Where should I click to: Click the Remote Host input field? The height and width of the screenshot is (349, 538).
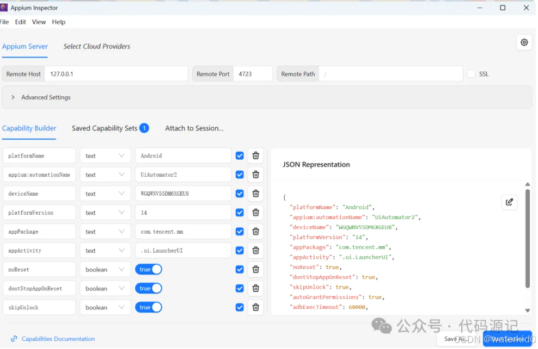(117, 74)
